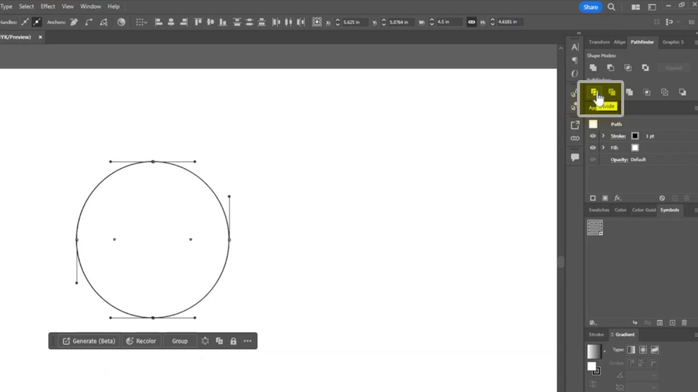Click the Share button
The height and width of the screenshot is (392, 698).
pyautogui.click(x=590, y=7)
